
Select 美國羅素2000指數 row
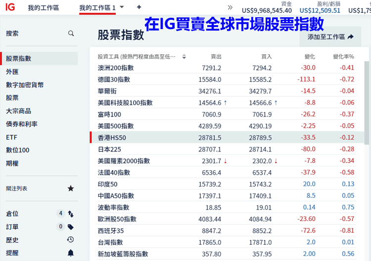pyautogui.click(x=227, y=161)
